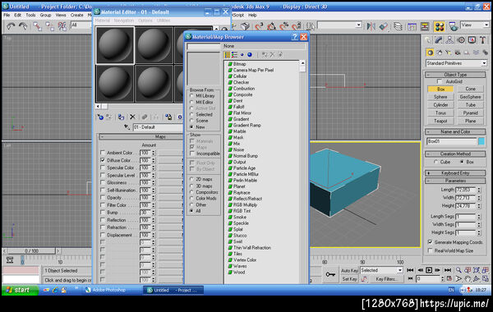Click the Undo arrow in main toolbar
The height and width of the screenshot is (312, 493).
pyautogui.click(x=11, y=26)
